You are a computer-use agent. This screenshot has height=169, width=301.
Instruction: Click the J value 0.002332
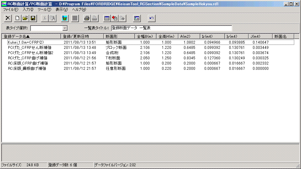click(x=261, y=63)
